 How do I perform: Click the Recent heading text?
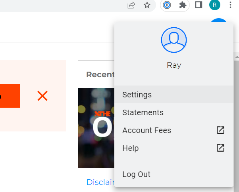pos(100,74)
